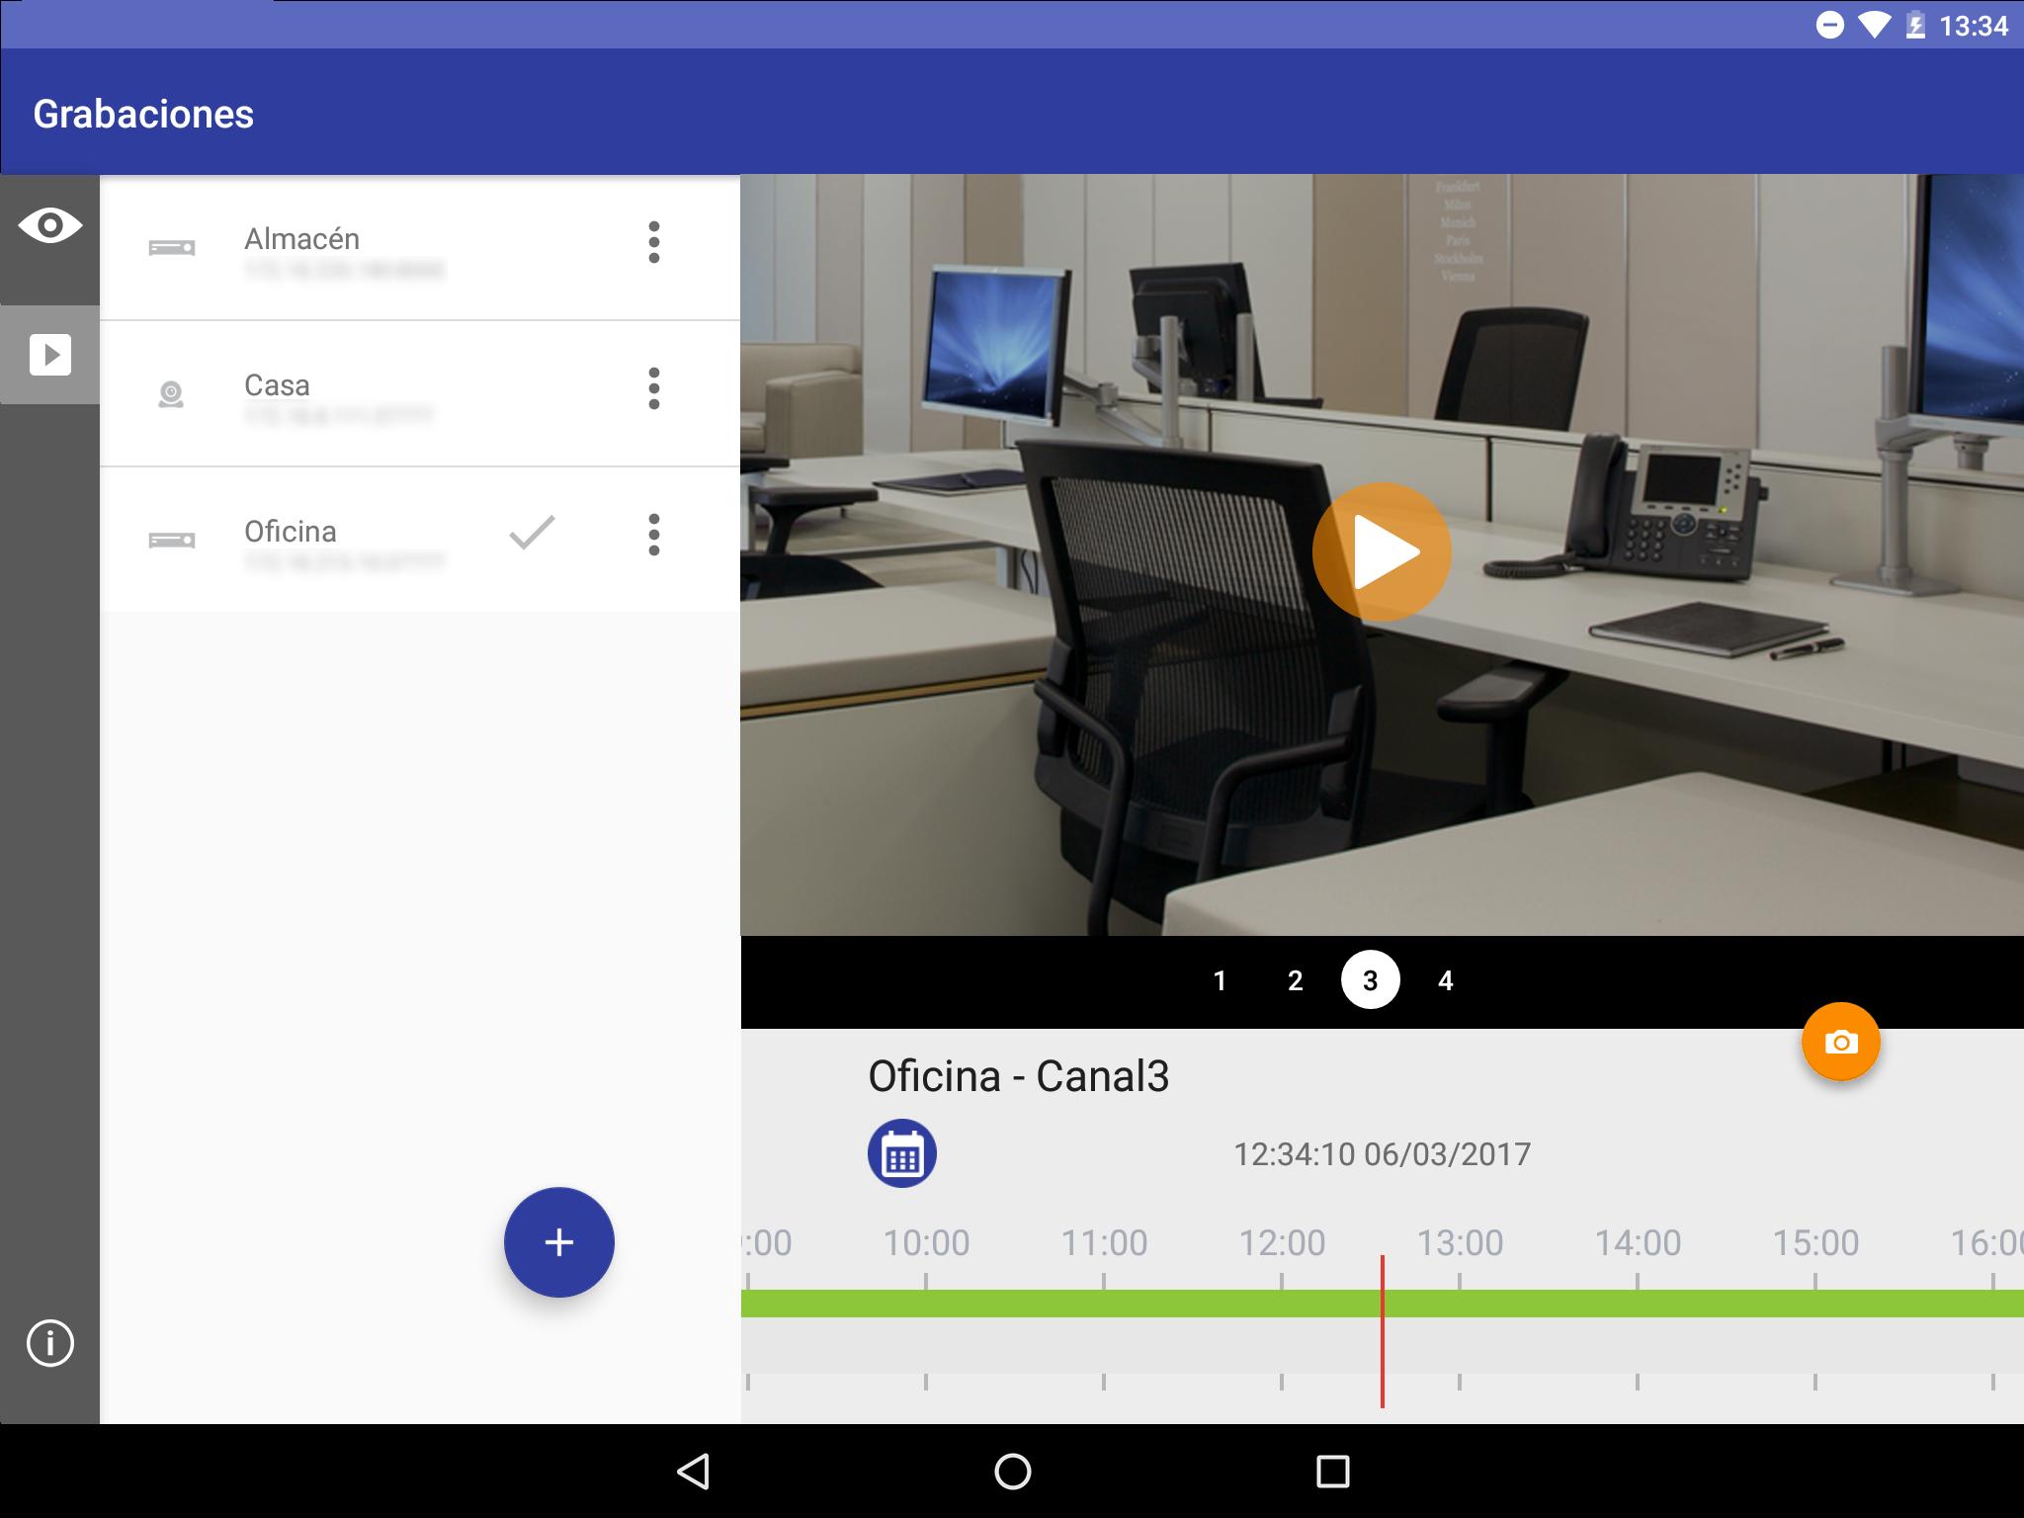Click the Oficina - Canal3 title
2024x1518 pixels.
(1018, 1076)
